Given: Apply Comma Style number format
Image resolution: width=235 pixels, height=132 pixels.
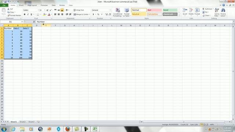Looking at the screenshot, I should 102,14.
